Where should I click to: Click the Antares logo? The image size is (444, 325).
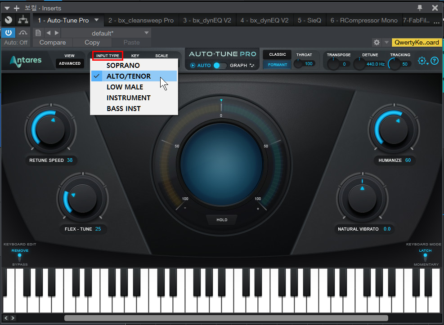click(x=26, y=61)
